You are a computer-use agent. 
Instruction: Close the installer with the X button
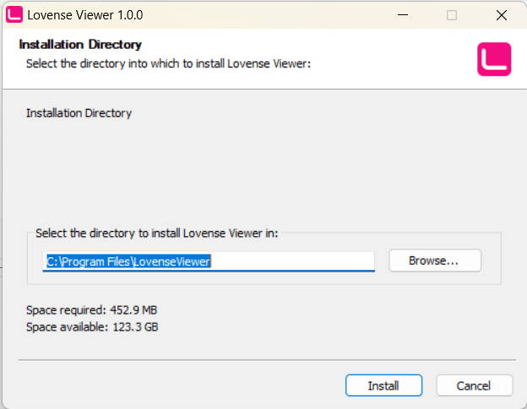click(x=502, y=15)
